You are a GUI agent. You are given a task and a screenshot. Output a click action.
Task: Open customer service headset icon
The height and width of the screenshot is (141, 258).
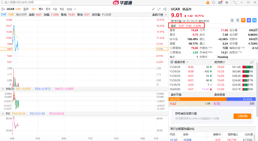(214, 2)
